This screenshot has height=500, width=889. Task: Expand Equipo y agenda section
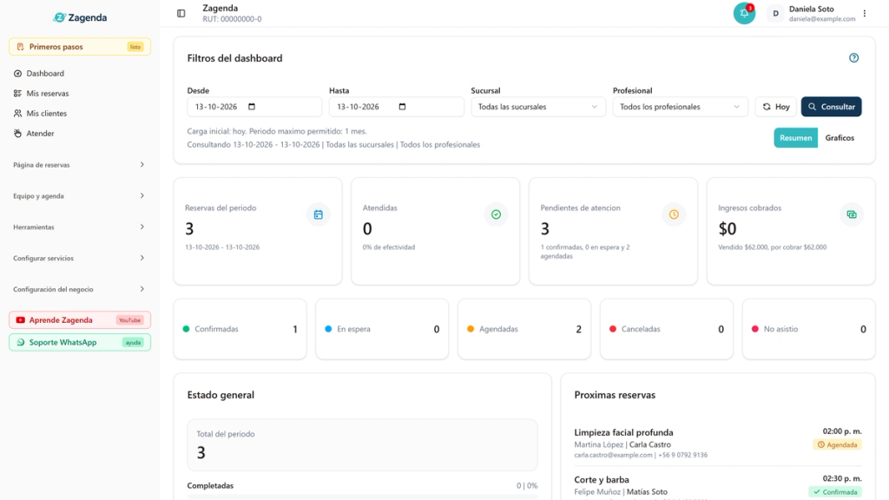coord(79,196)
